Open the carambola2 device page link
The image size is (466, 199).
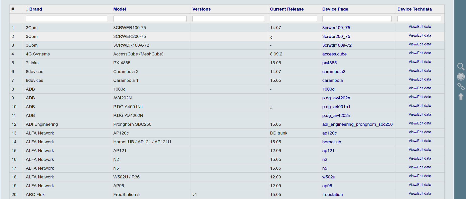pos(334,72)
